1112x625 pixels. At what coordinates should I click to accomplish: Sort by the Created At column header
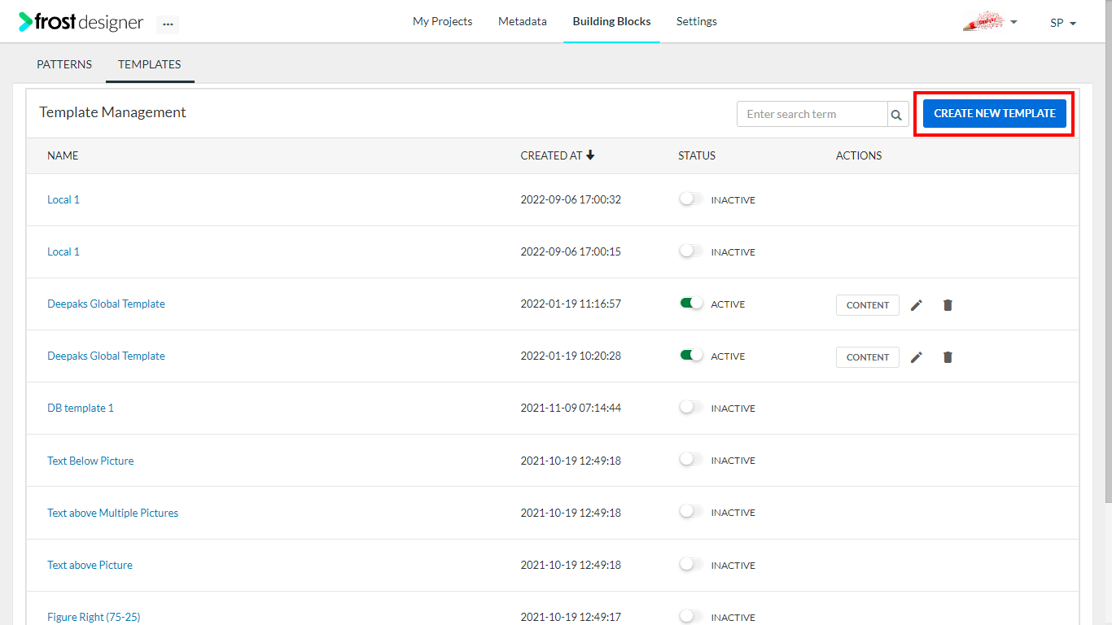pyautogui.click(x=551, y=155)
